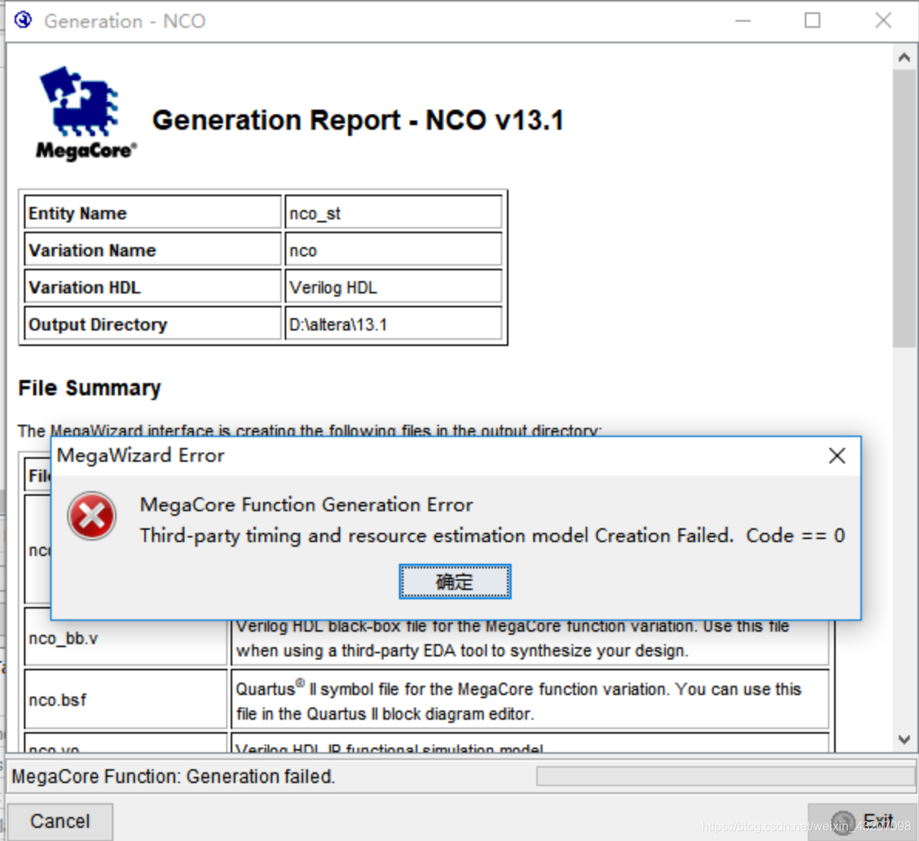
Task: Maximize the Generation - NCO window
Action: click(x=813, y=21)
